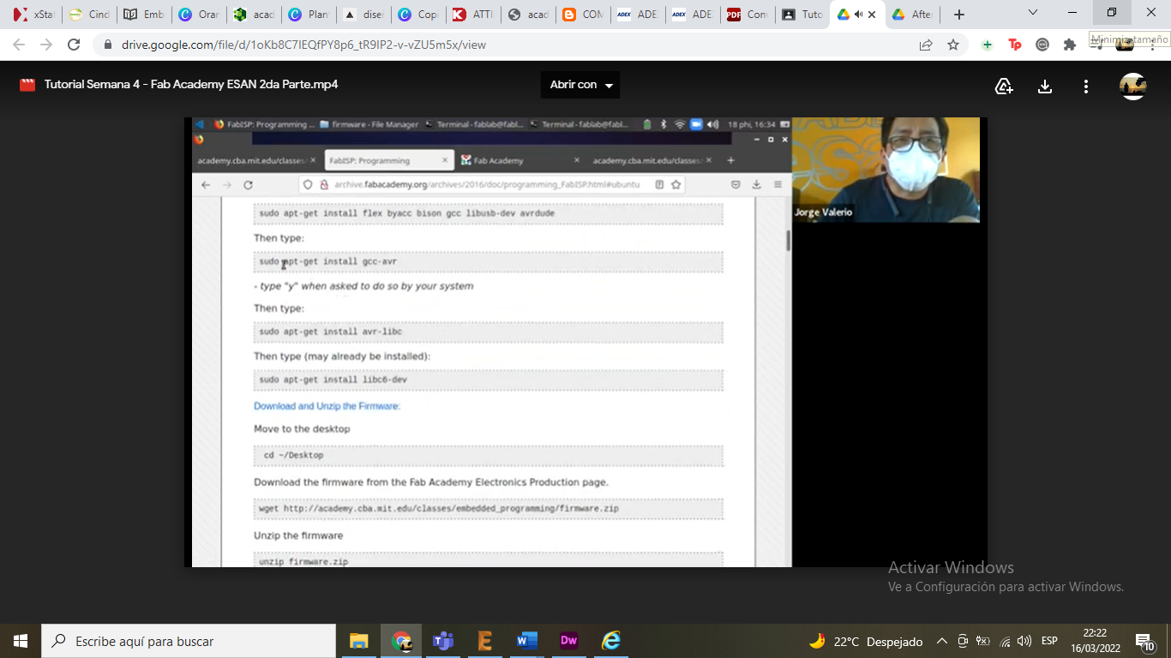The height and width of the screenshot is (658, 1171).
Task: Check battery status in system tray
Action: point(983,641)
